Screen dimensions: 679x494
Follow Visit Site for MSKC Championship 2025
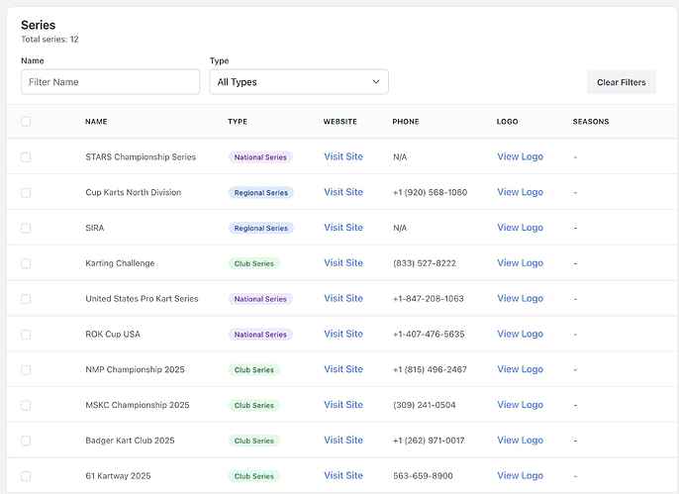[x=343, y=405]
